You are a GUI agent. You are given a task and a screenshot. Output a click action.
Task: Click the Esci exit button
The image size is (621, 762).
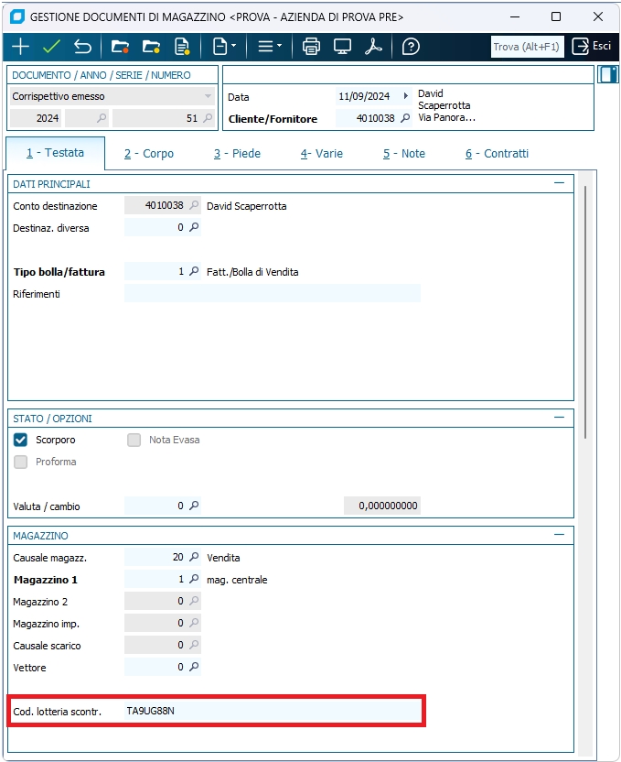point(592,47)
